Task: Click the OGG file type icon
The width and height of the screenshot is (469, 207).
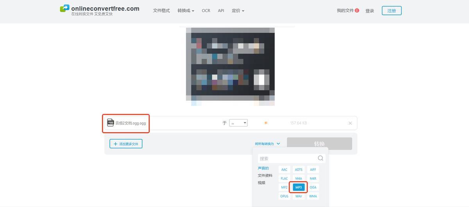Action: [x=111, y=123]
